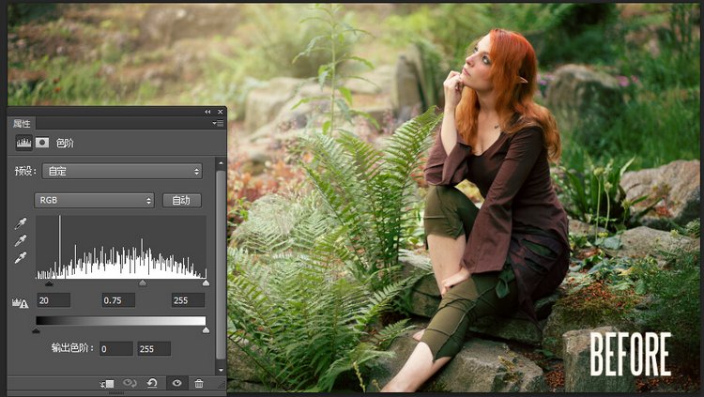
Task: Open the RGB channel dropdown
Action: (x=94, y=200)
